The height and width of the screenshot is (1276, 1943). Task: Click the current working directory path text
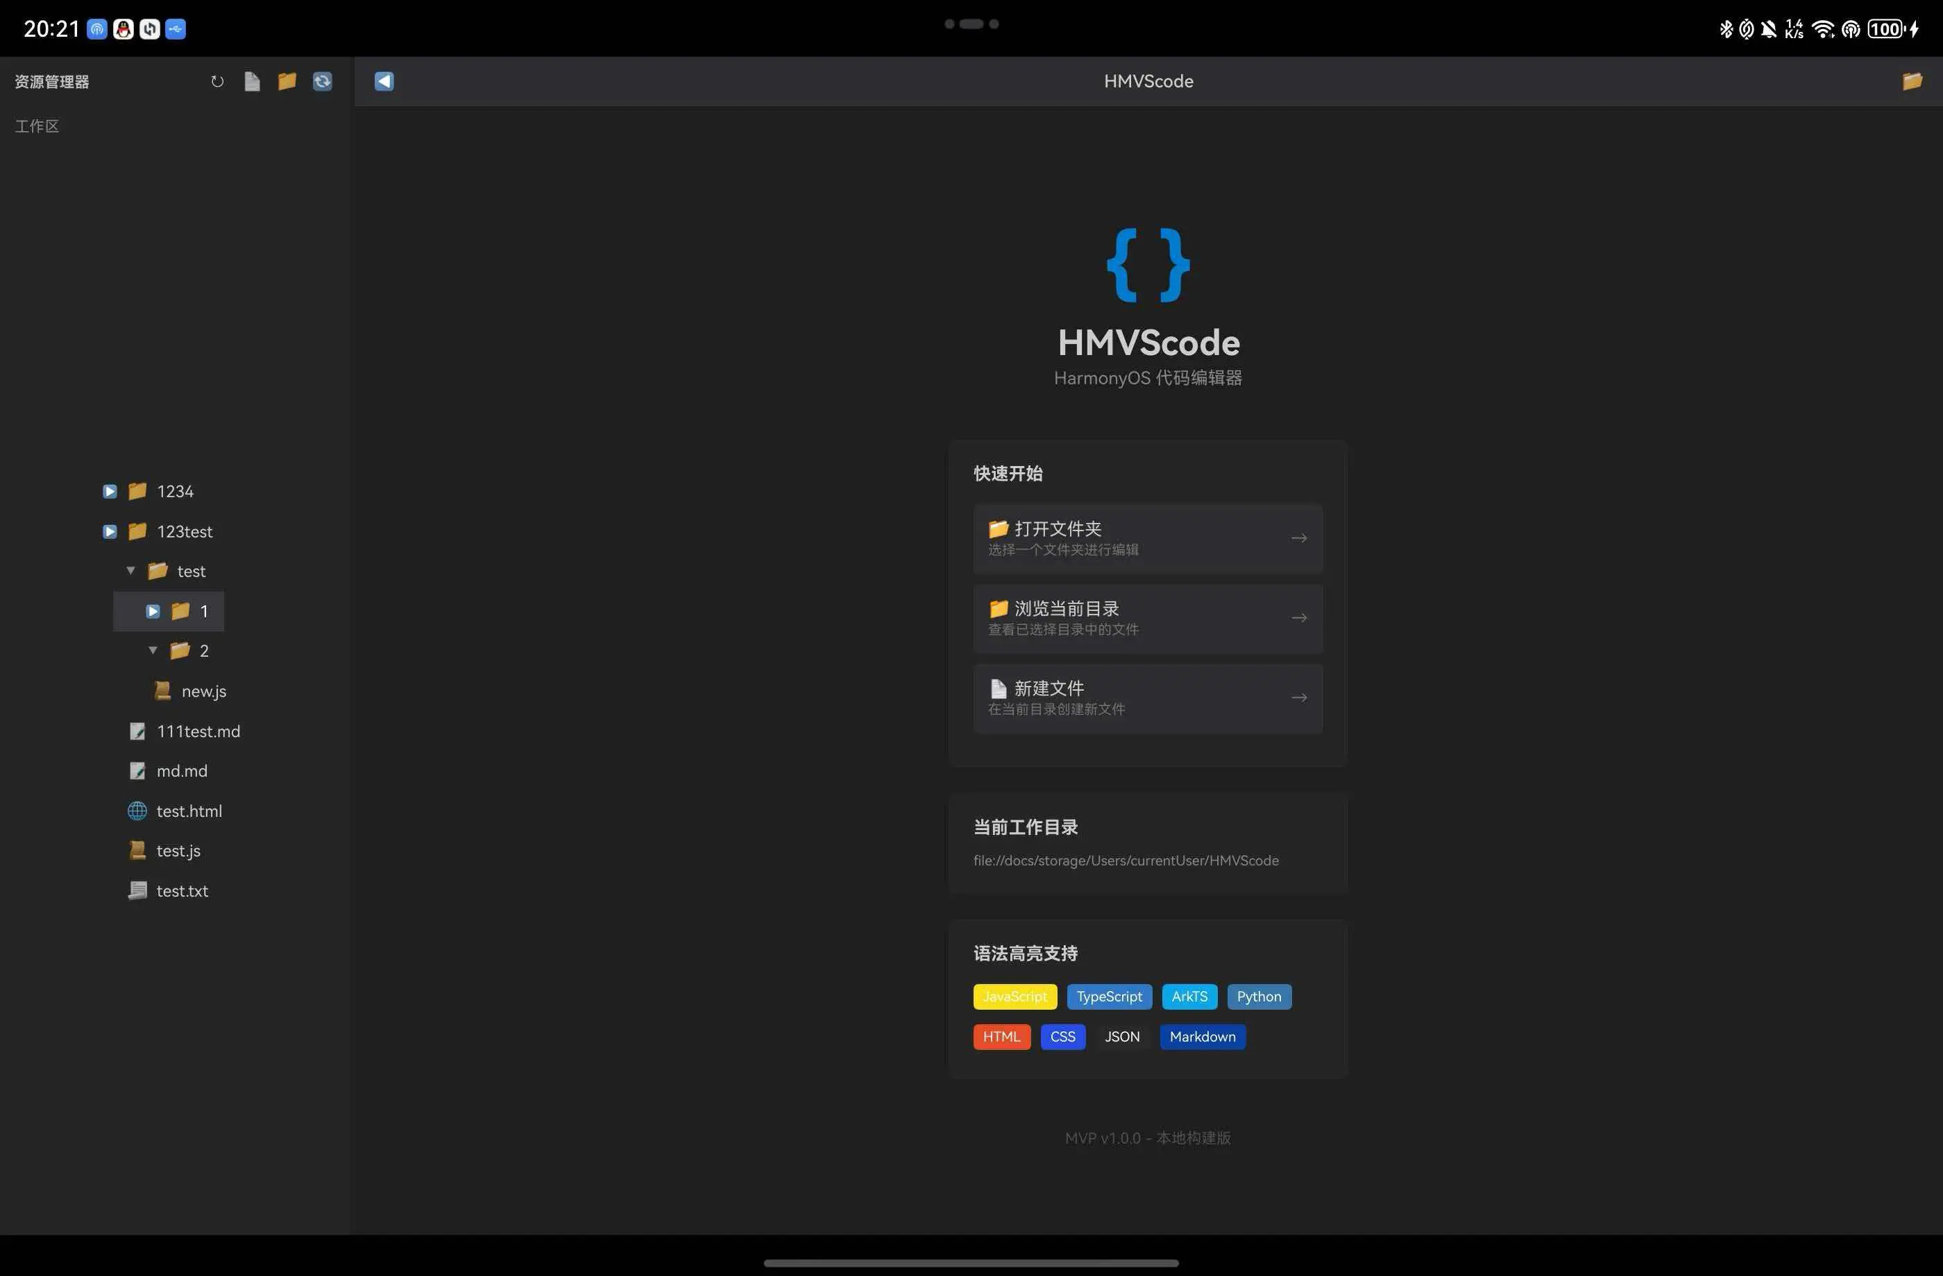tap(1125, 861)
